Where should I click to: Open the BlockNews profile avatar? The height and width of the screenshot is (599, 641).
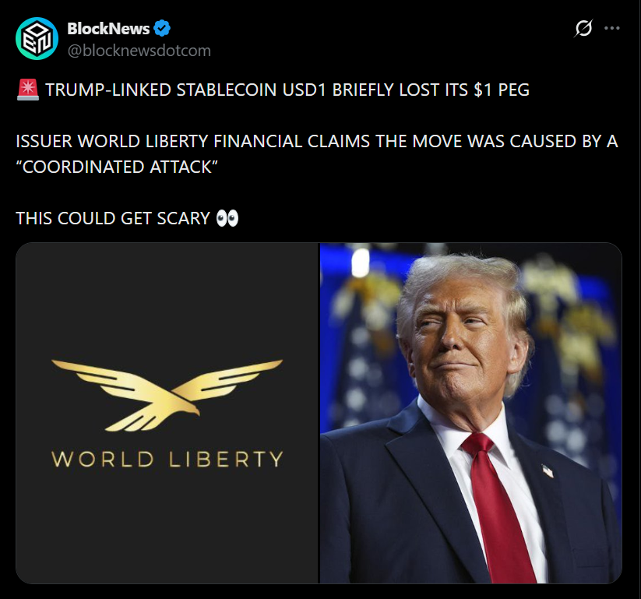37,39
